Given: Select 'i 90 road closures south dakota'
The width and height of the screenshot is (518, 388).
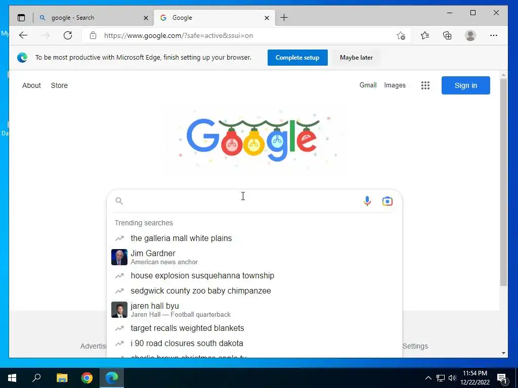Looking at the screenshot, I should coord(254,343).
